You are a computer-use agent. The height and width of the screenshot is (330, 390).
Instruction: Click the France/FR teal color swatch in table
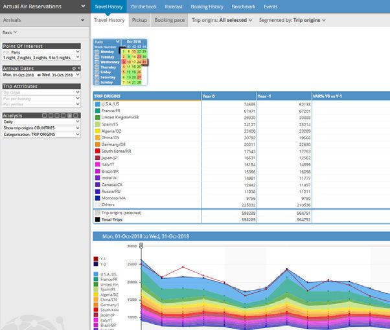97,111
